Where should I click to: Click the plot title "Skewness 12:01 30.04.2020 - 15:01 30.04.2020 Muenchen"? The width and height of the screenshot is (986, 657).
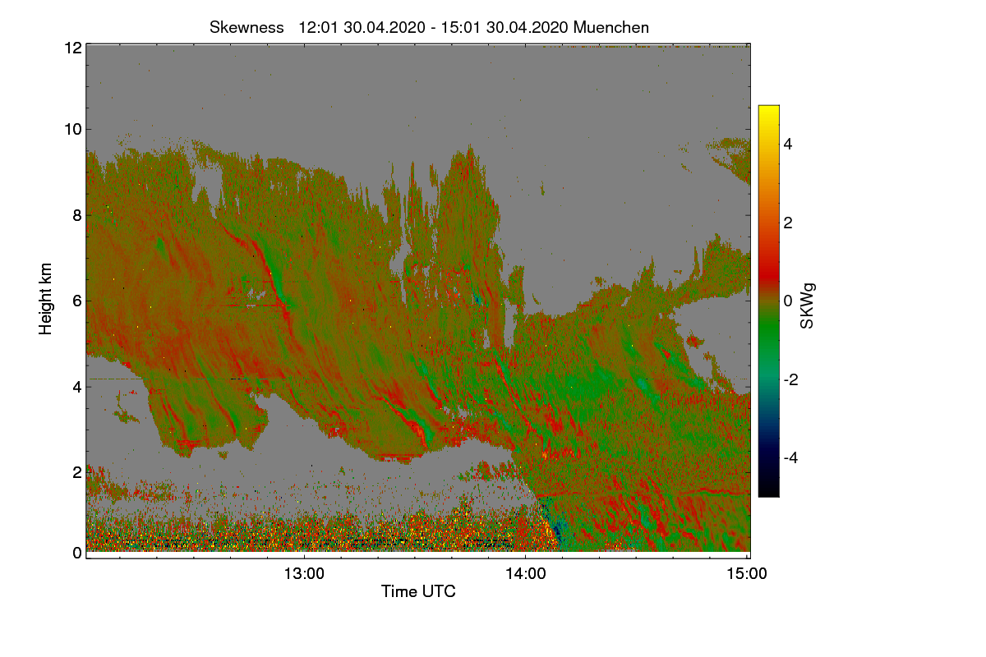tap(429, 27)
